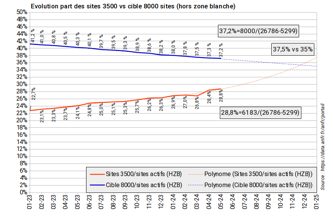333x218 pixels.
Task: Click the chart title about sites 3500
Action: [x=133, y=6]
